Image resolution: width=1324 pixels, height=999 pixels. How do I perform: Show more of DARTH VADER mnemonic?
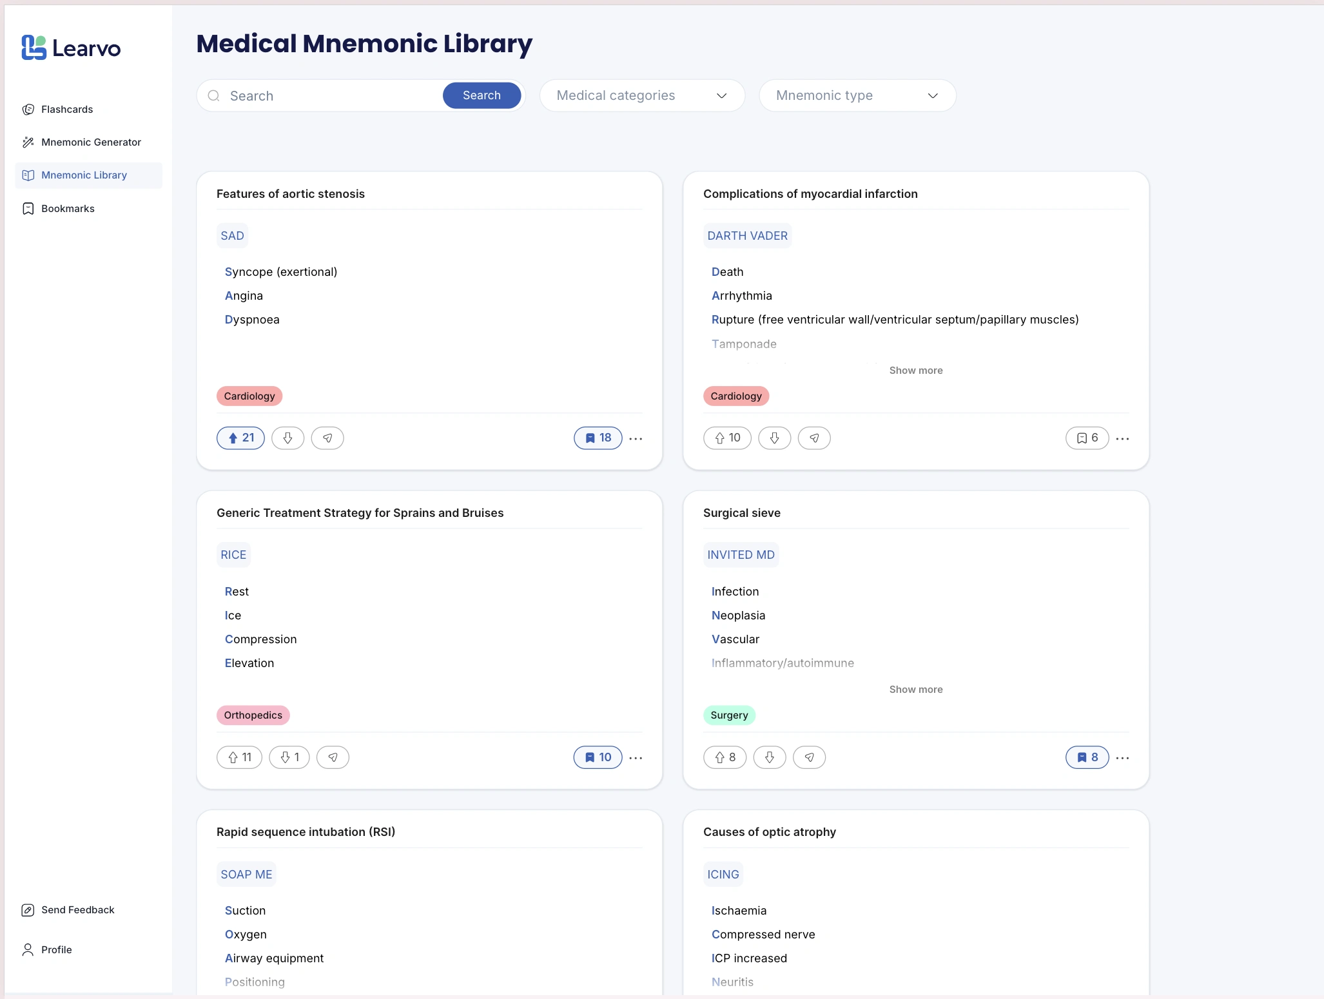[x=915, y=371]
